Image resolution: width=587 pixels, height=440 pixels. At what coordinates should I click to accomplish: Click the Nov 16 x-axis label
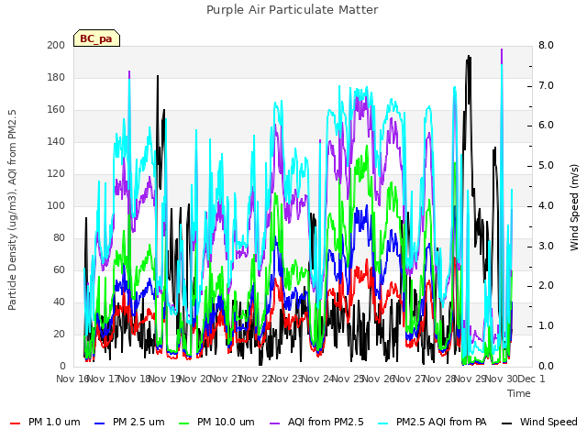coord(72,379)
